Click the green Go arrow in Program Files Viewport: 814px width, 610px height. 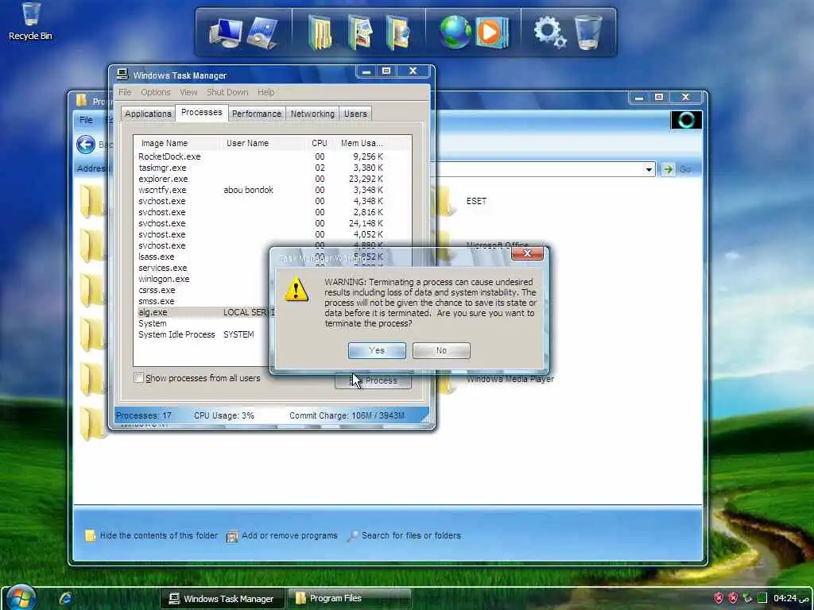pos(668,169)
